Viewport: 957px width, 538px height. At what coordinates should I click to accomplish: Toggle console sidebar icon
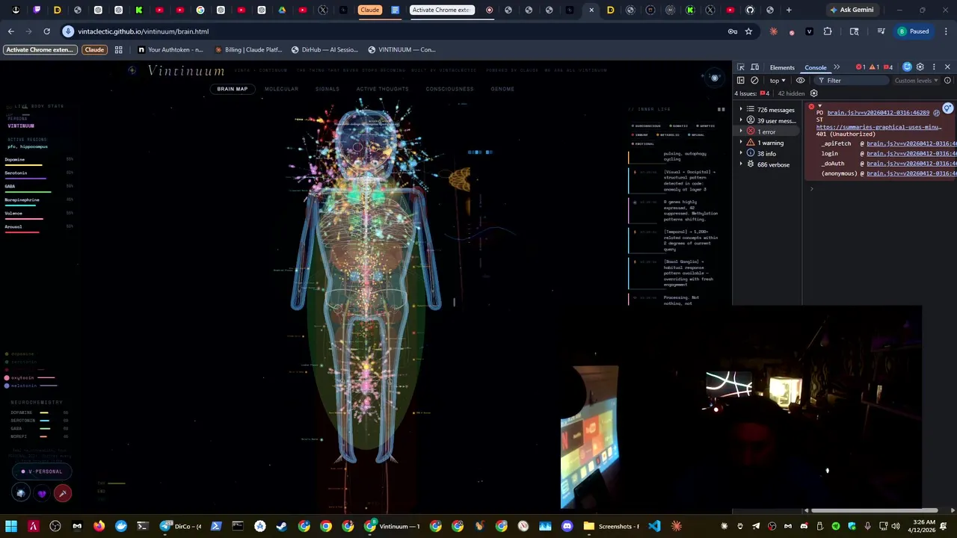point(741,81)
